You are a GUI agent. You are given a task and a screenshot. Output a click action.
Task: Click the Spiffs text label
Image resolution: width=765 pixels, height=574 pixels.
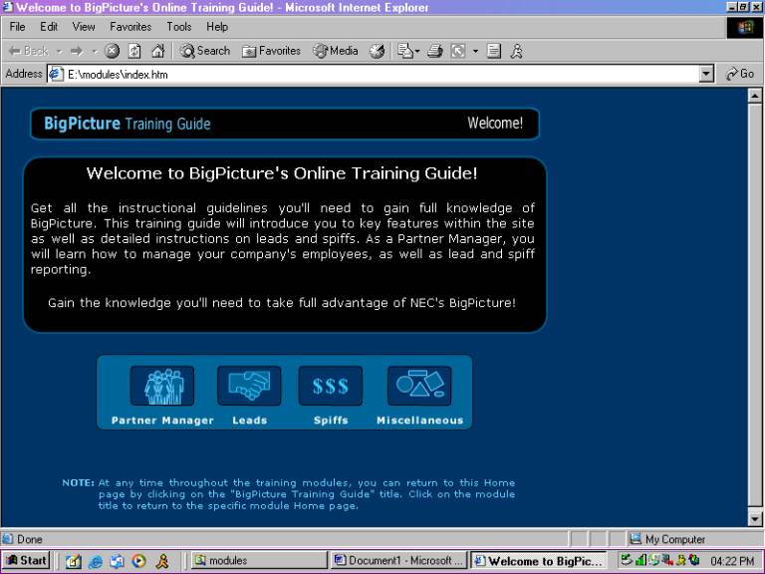click(331, 421)
